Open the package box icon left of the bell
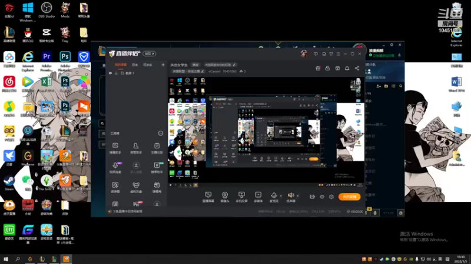471x264 pixels. 337,68
